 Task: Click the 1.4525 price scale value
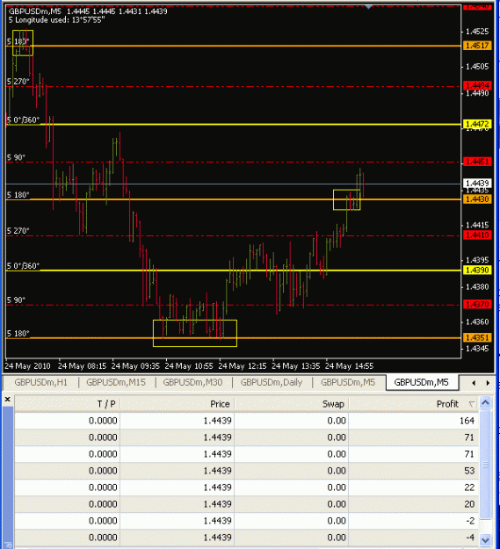pyautogui.click(x=477, y=32)
